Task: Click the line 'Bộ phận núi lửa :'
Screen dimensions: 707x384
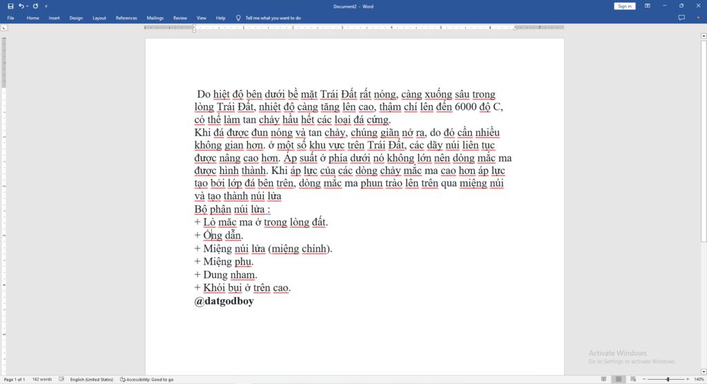Action: (x=232, y=209)
